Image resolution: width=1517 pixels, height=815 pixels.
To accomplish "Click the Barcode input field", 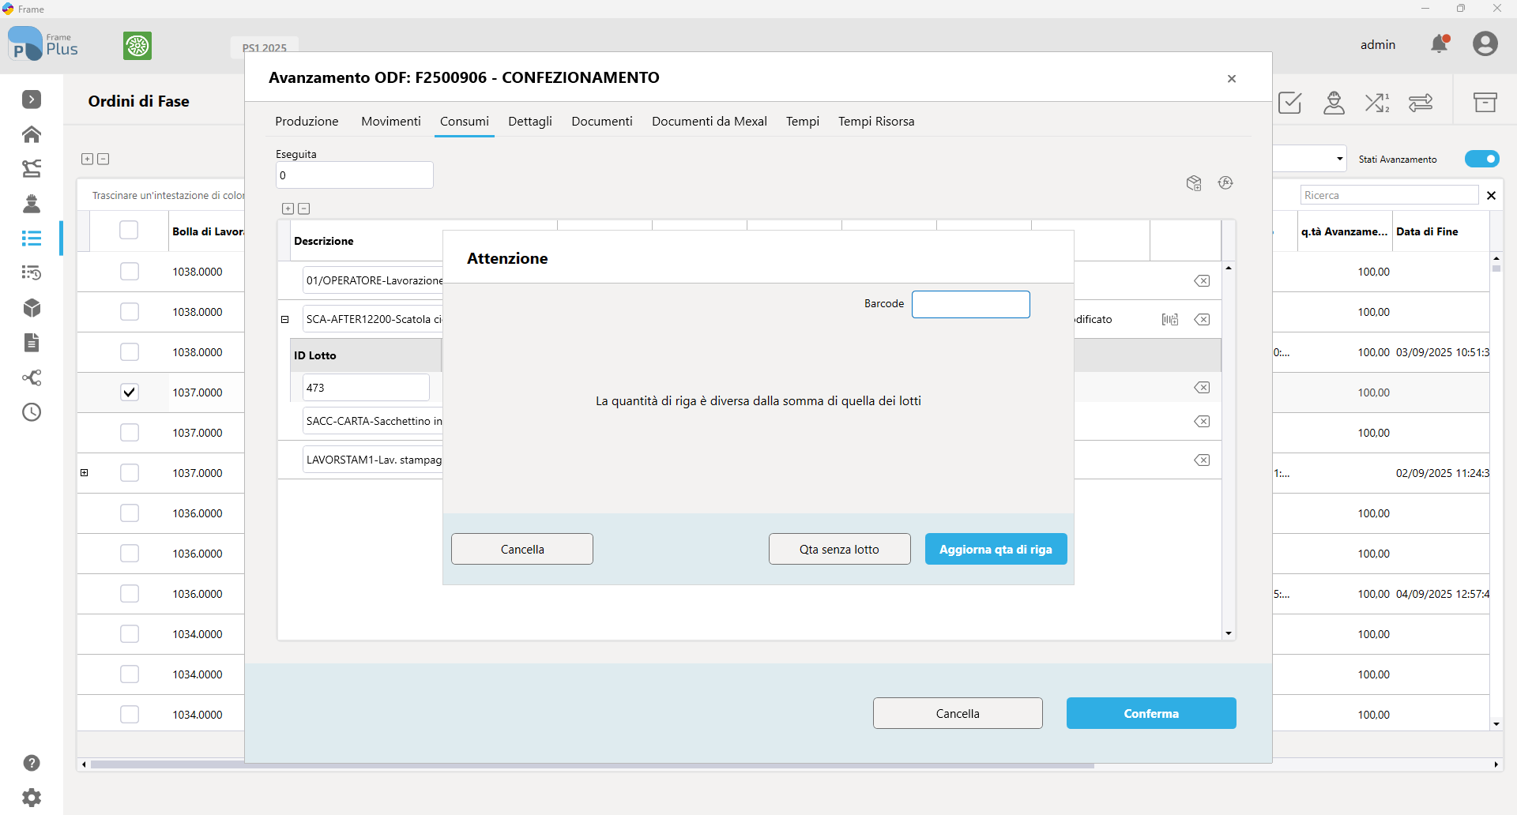I will (x=971, y=305).
